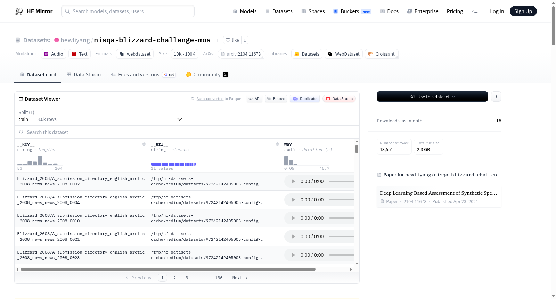The width and height of the screenshot is (556, 299).
Task: Open Spaces in the top navigation
Action: (313, 11)
